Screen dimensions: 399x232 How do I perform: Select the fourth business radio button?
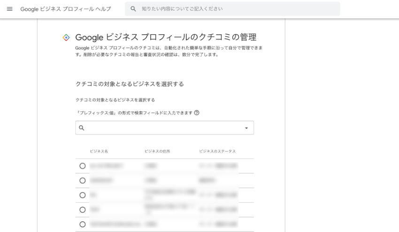[x=83, y=210]
